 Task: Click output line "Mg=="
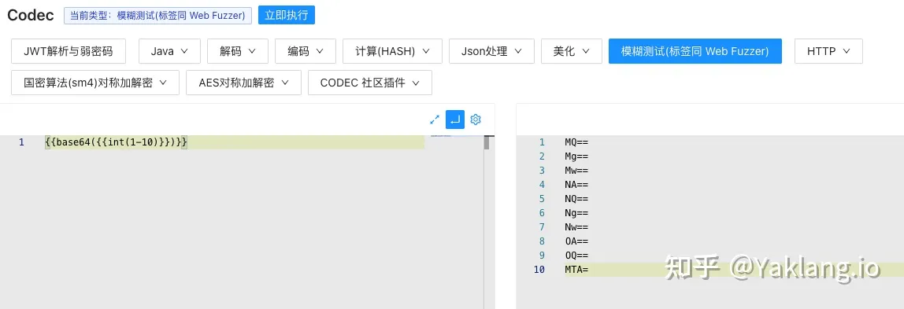576,156
